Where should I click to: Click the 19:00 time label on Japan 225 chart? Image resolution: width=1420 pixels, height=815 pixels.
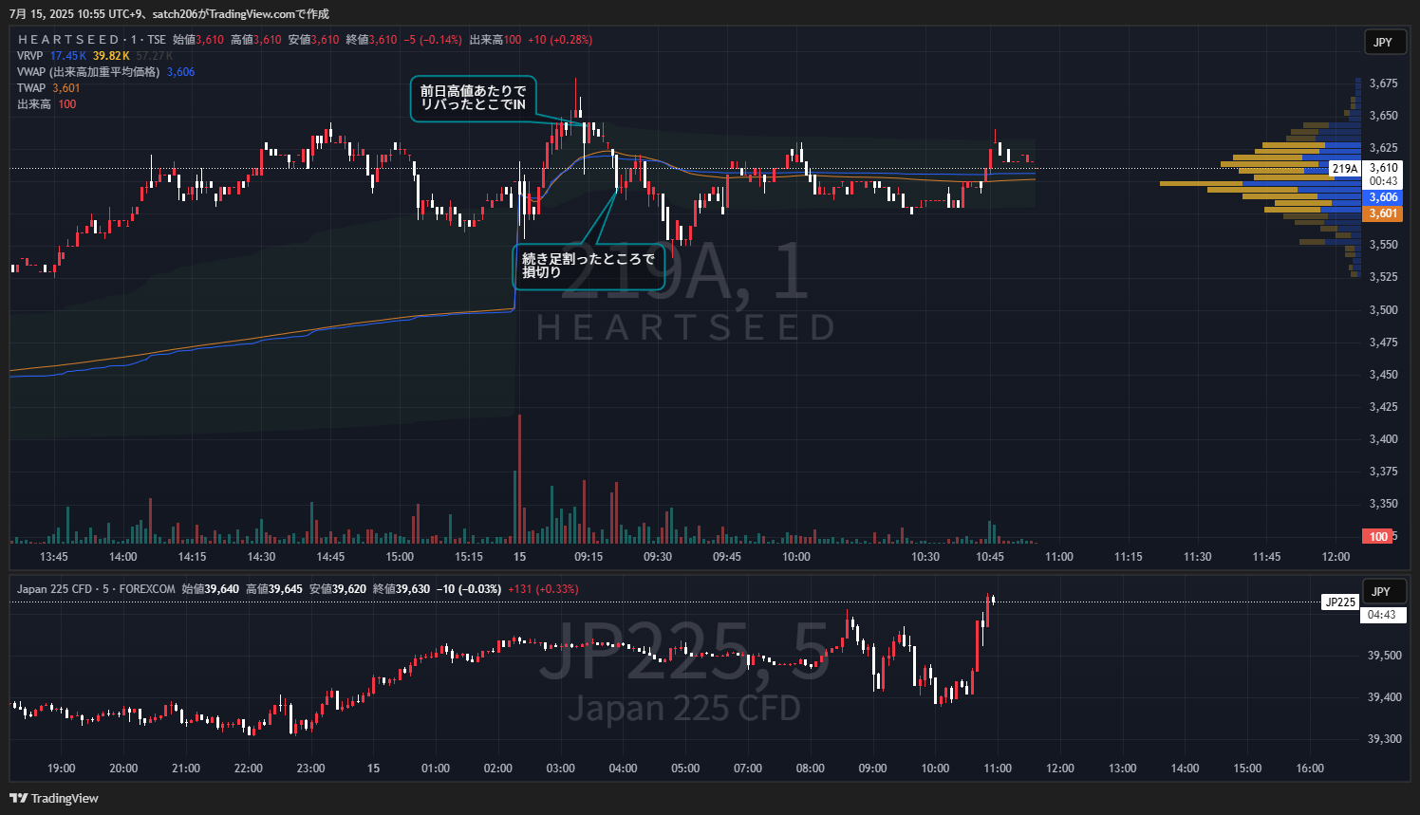point(62,769)
